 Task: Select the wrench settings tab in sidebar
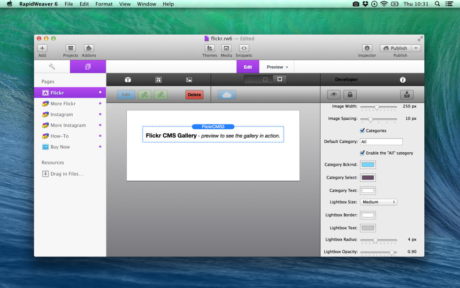[x=52, y=67]
